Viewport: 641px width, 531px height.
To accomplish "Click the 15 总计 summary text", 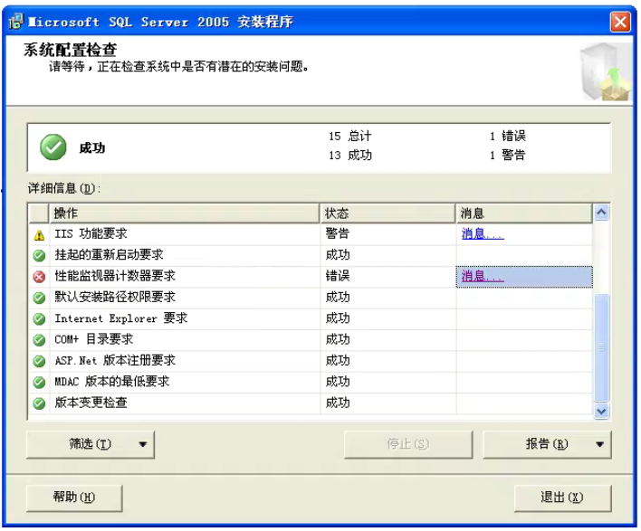I will pyautogui.click(x=350, y=137).
